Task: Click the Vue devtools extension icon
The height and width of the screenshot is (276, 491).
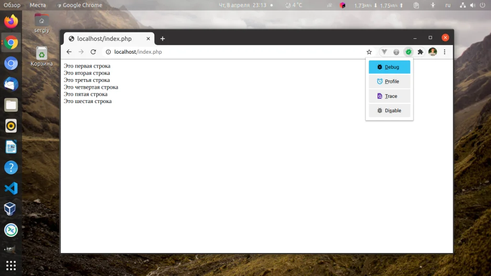Action: click(x=384, y=52)
